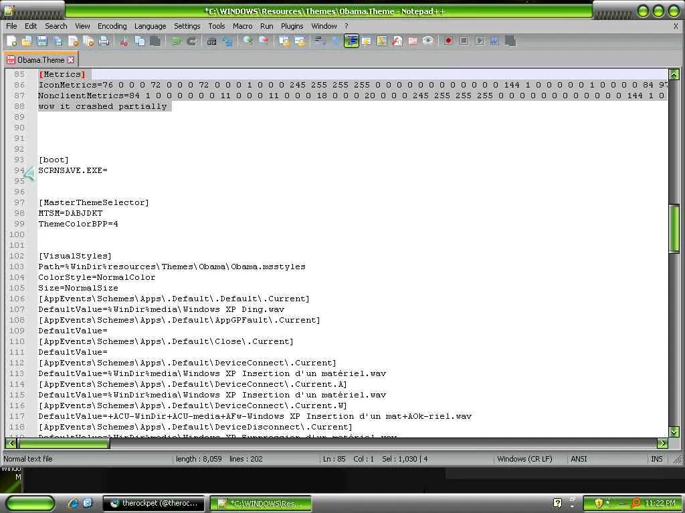
Task: Click the Windows (CR LF) status entry
Action: tap(524, 459)
